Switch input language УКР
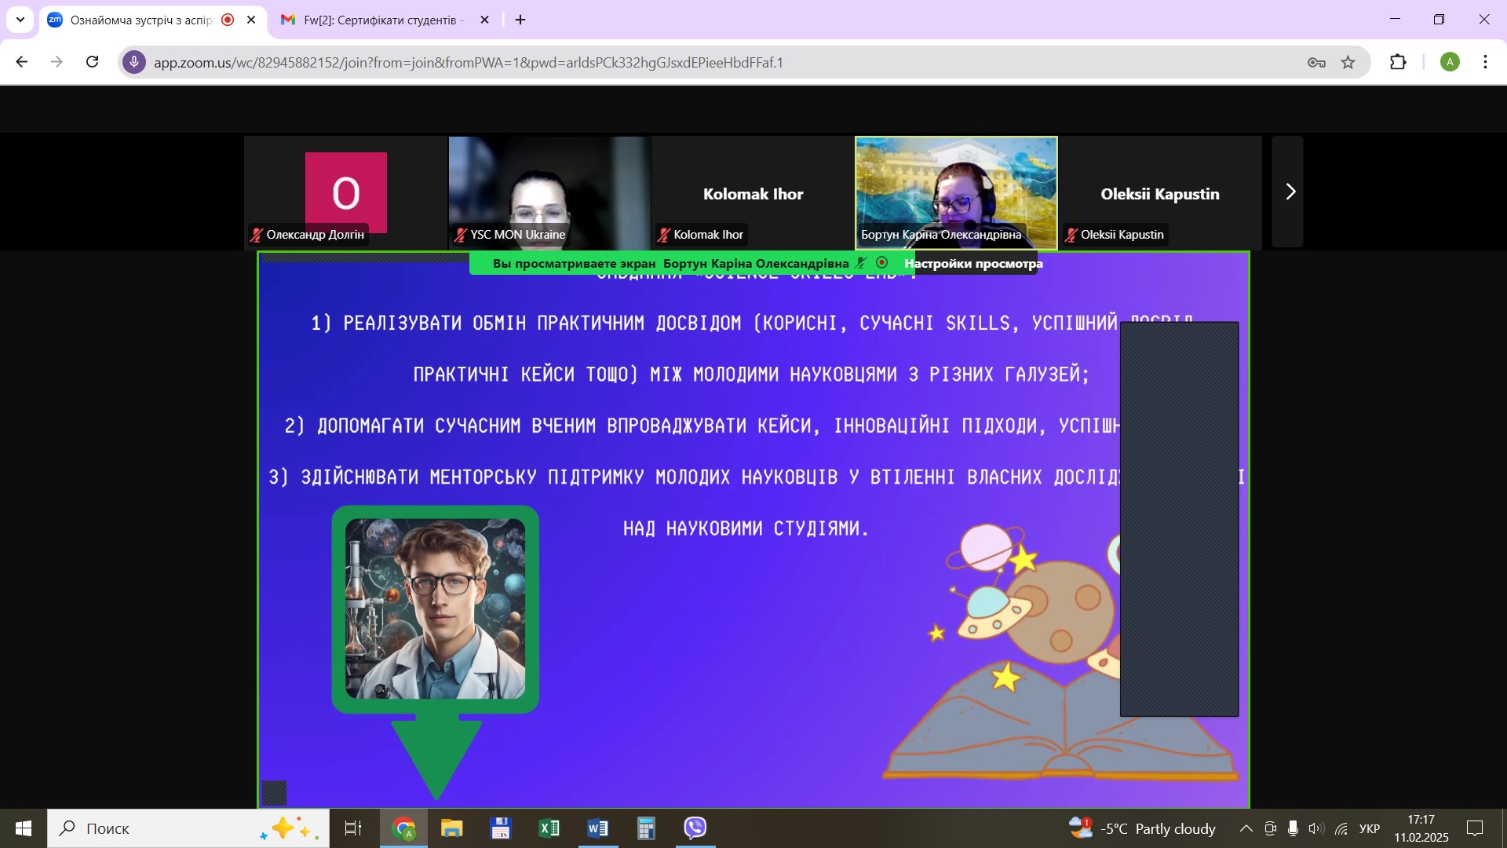This screenshot has width=1507, height=848. (x=1370, y=828)
